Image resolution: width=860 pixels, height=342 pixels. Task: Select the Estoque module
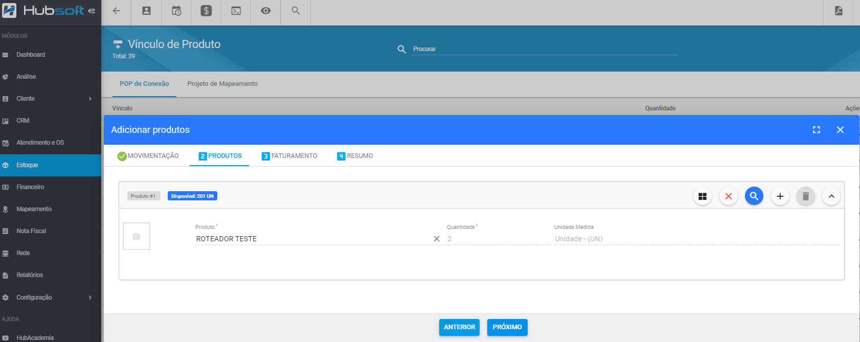coord(51,165)
